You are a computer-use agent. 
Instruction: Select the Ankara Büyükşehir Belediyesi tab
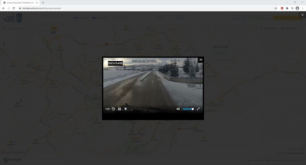click(x=20, y=2)
